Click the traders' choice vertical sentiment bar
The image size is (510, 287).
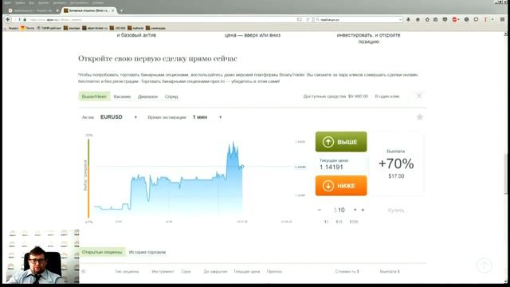coord(88,179)
